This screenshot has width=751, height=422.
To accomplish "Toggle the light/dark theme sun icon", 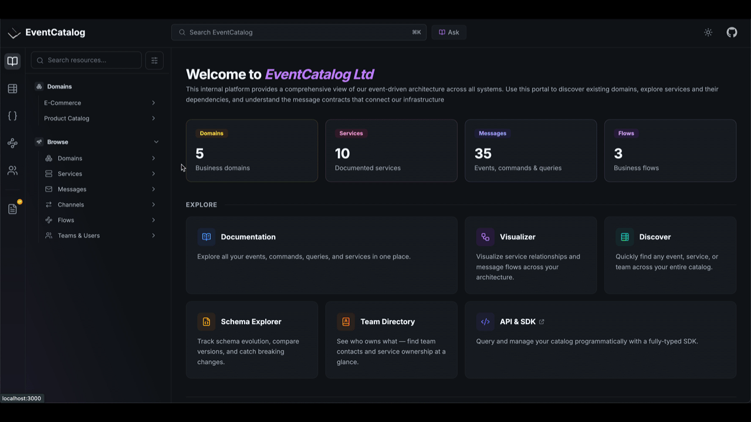I will click(x=708, y=32).
